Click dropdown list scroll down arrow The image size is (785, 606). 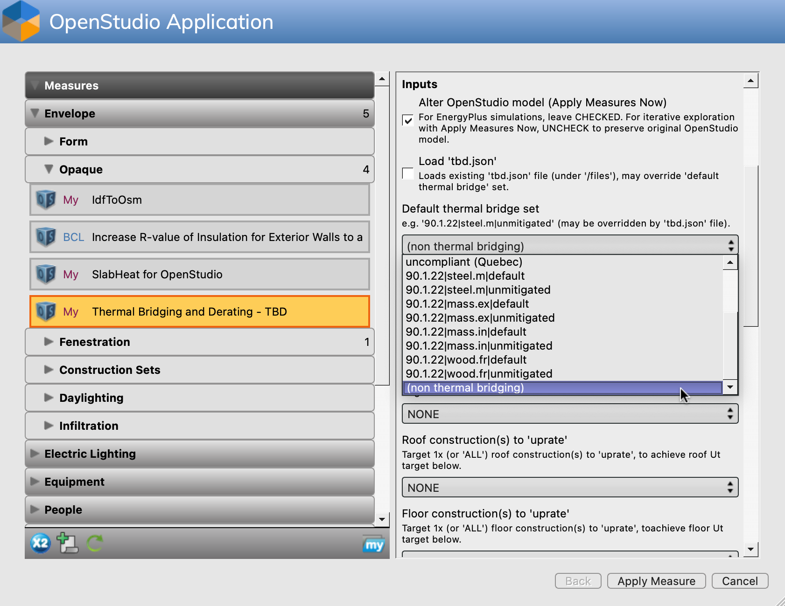(730, 387)
